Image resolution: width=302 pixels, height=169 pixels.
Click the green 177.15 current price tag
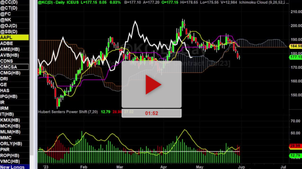[x=295, y=57]
